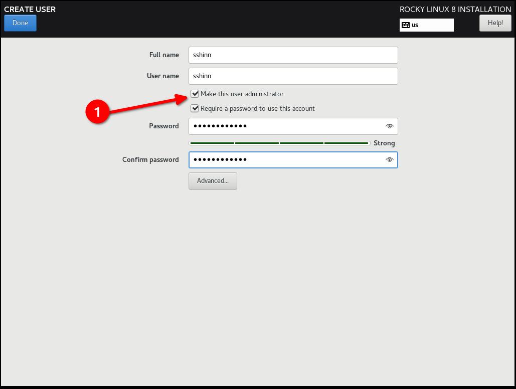Click the Strong password strength indicator
Image resolution: width=516 pixels, height=389 pixels.
coord(384,143)
